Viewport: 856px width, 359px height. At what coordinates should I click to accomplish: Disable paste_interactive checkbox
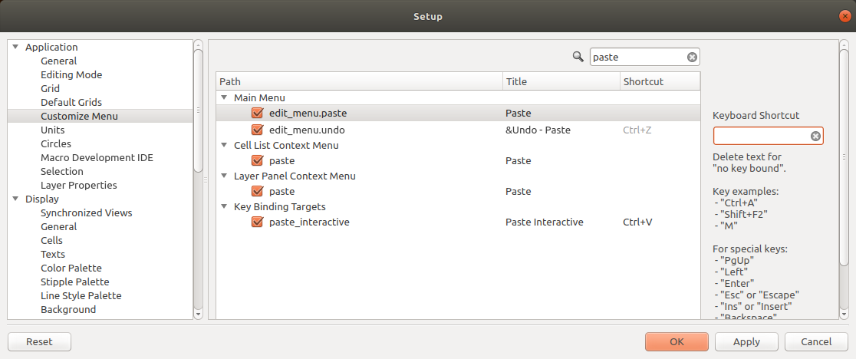click(x=258, y=222)
